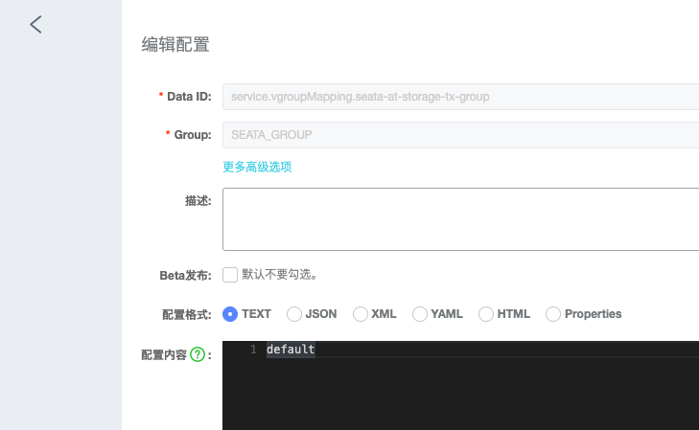Select the JSON format radio button
Viewport: 699px width, 430px height.
click(x=294, y=314)
